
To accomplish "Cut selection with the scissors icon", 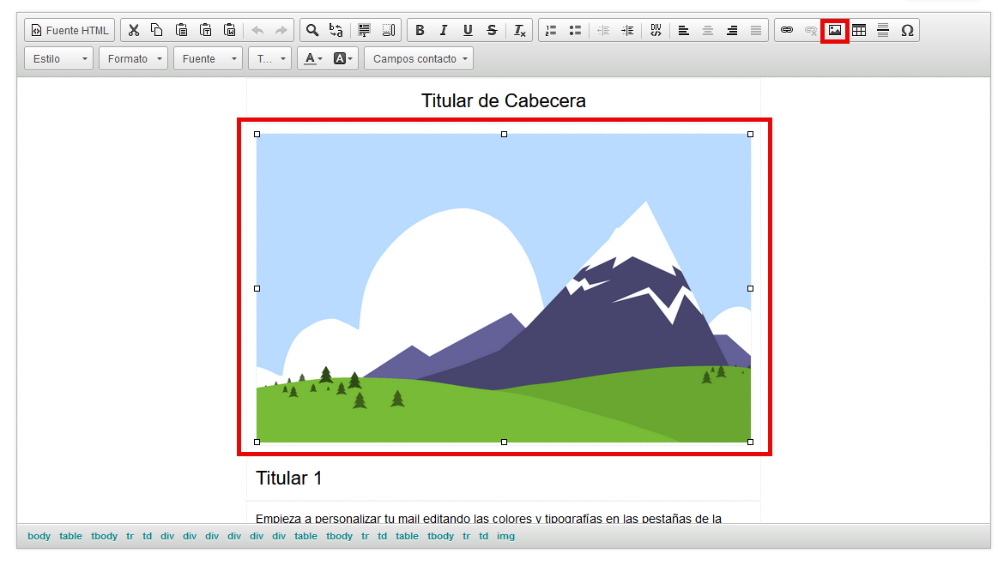I will [x=133, y=31].
